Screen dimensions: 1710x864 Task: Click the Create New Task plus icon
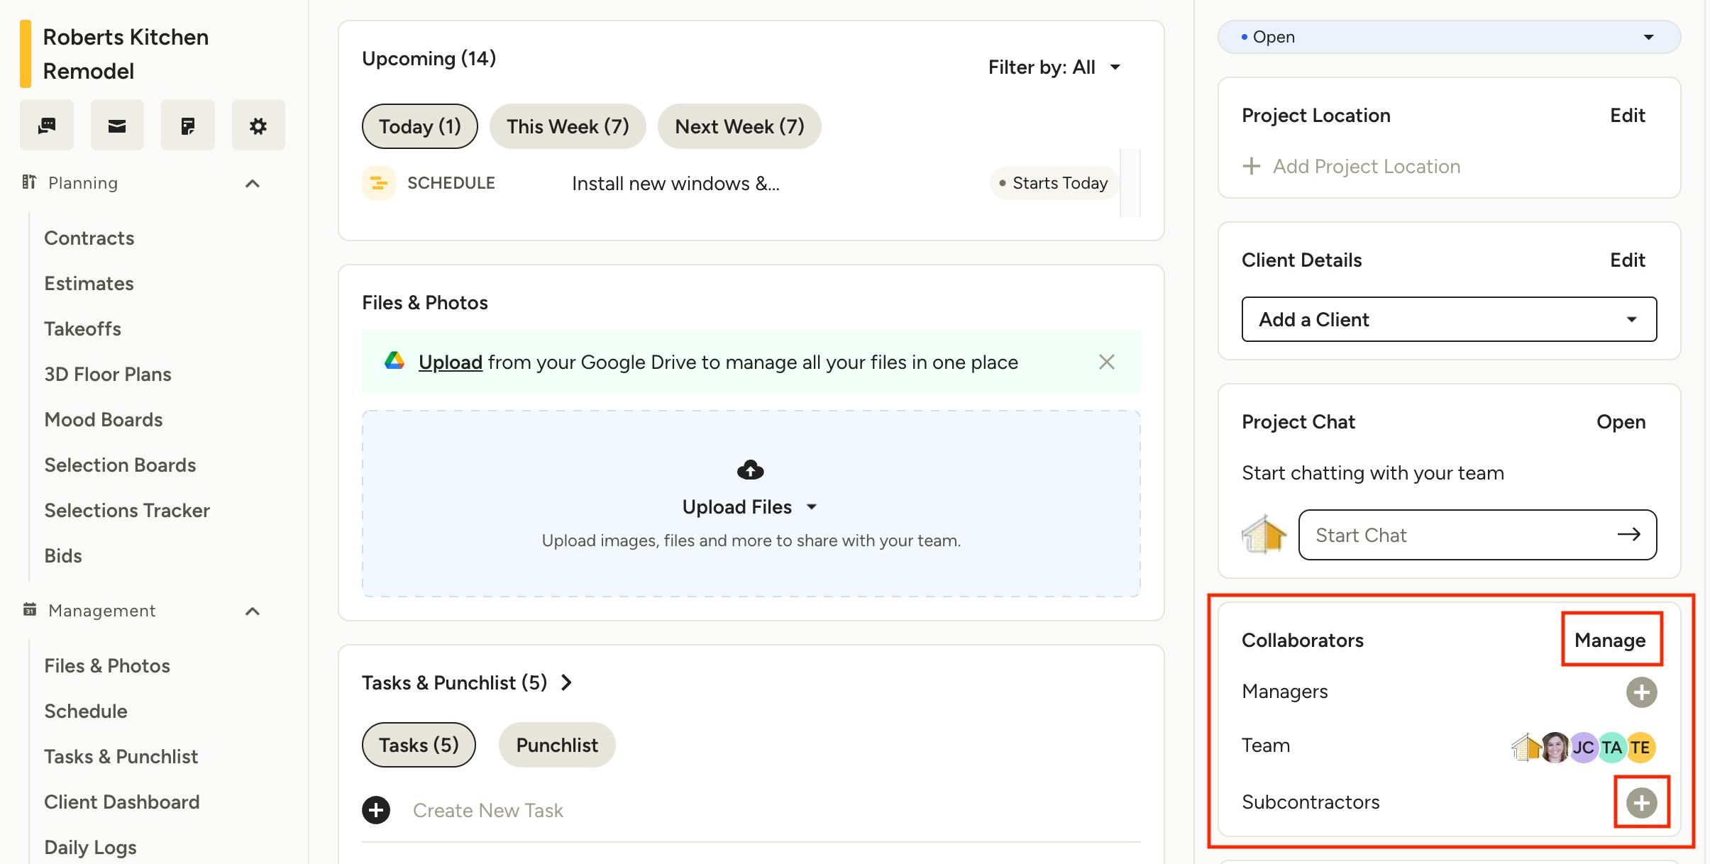tap(376, 810)
